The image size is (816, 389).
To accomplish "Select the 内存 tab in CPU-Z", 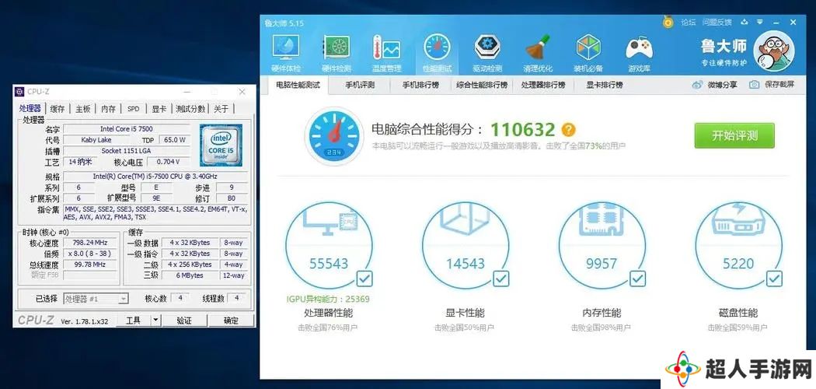I will pyautogui.click(x=108, y=109).
